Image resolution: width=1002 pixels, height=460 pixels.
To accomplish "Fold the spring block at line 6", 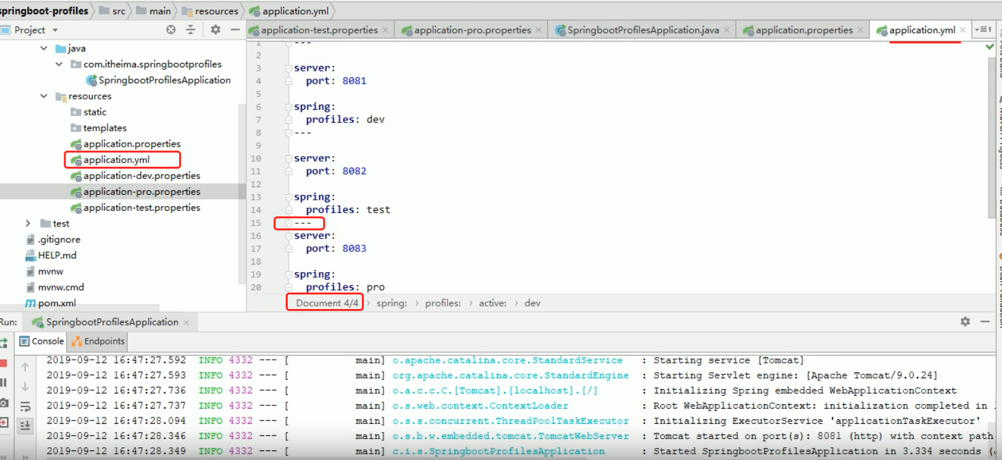I will [288, 107].
